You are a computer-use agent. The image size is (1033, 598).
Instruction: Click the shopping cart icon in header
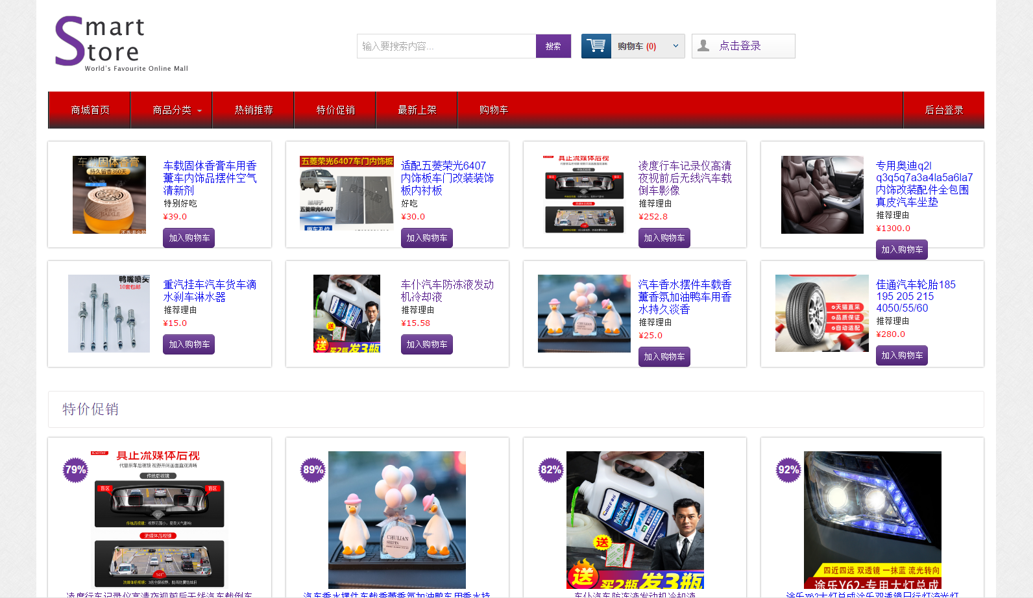[596, 46]
